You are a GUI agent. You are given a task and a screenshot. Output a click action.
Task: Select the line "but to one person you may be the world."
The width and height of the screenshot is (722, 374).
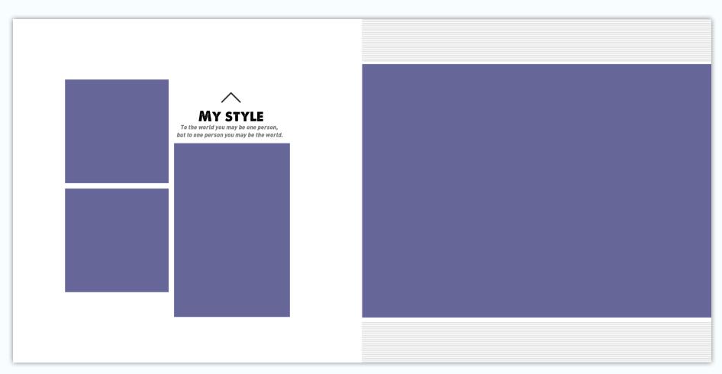point(230,135)
